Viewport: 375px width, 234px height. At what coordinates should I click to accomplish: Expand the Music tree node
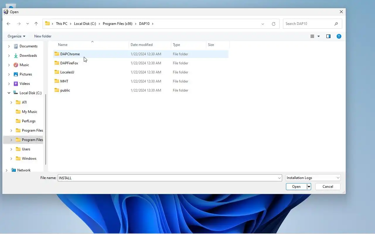(x=9, y=65)
